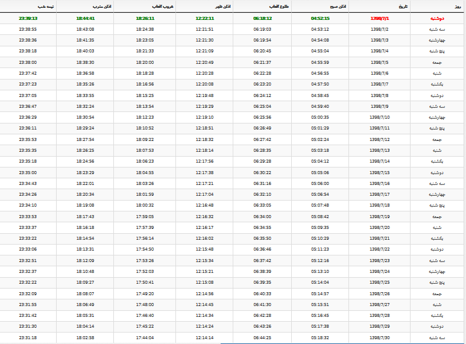Viewport: 466px width, 344px height.
Task: Click time cell 17:44:04
Action: click(145, 338)
